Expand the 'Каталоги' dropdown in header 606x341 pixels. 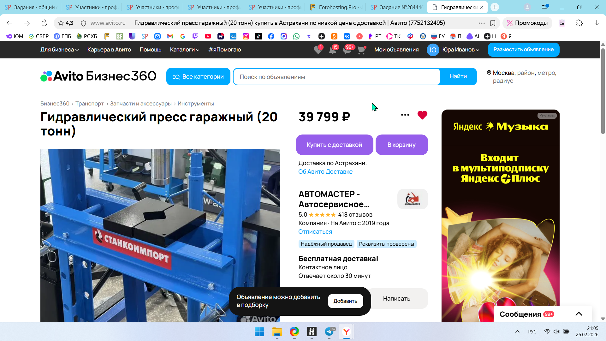click(184, 50)
